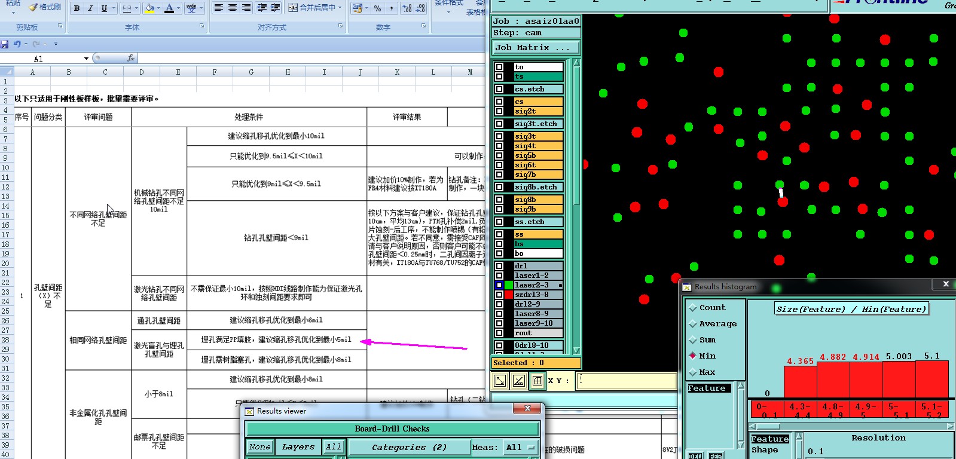Select the Feature item in histogram list
956x459 pixels.
point(710,388)
